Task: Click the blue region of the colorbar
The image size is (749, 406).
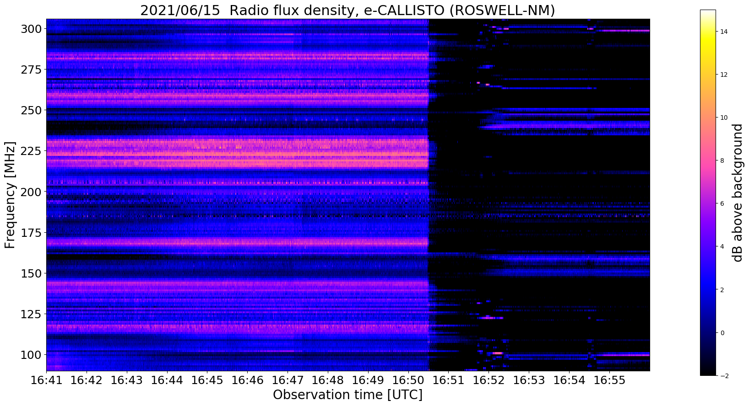Action: (708, 283)
